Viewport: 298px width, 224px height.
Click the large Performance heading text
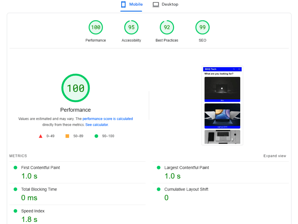pyautogui.click(x=75, y=110)
